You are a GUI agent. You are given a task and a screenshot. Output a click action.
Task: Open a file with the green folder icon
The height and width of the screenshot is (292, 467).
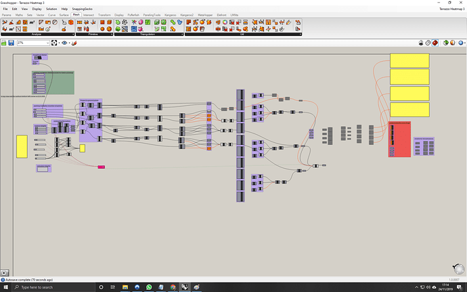pos(4,43)
